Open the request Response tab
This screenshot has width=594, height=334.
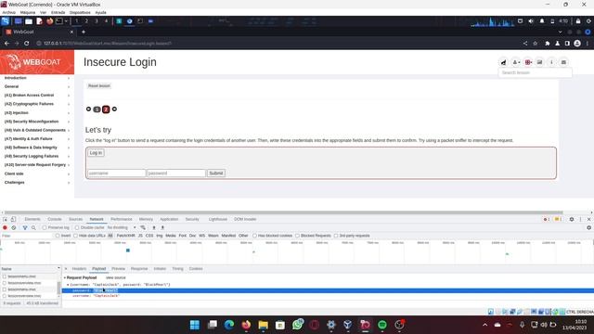coord(139,268)
